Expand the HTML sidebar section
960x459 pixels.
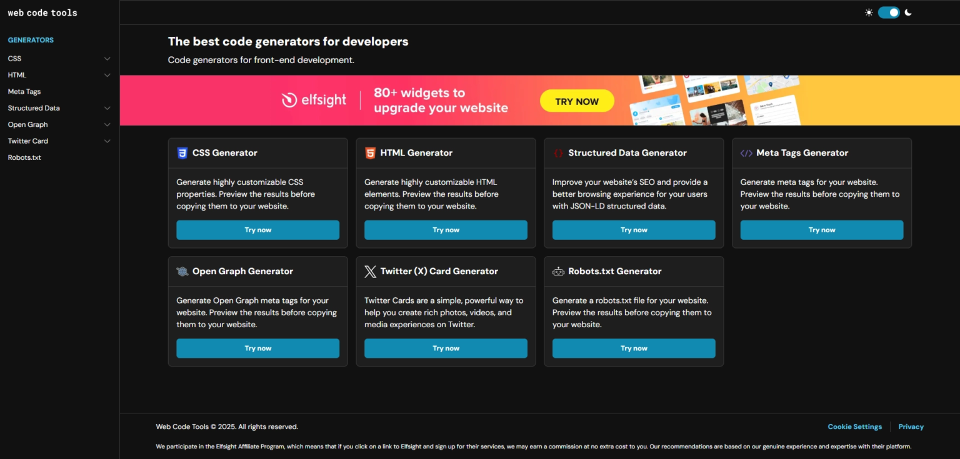[x=107, y=75]
